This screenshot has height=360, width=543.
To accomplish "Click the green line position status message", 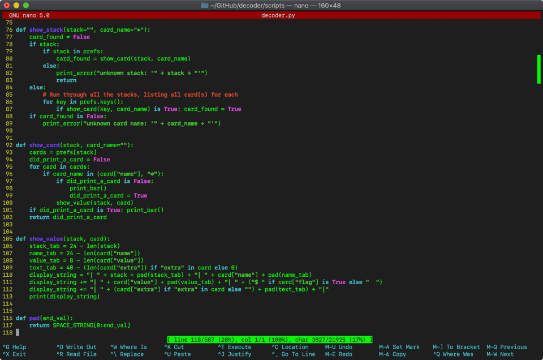I will pos(269,339).
